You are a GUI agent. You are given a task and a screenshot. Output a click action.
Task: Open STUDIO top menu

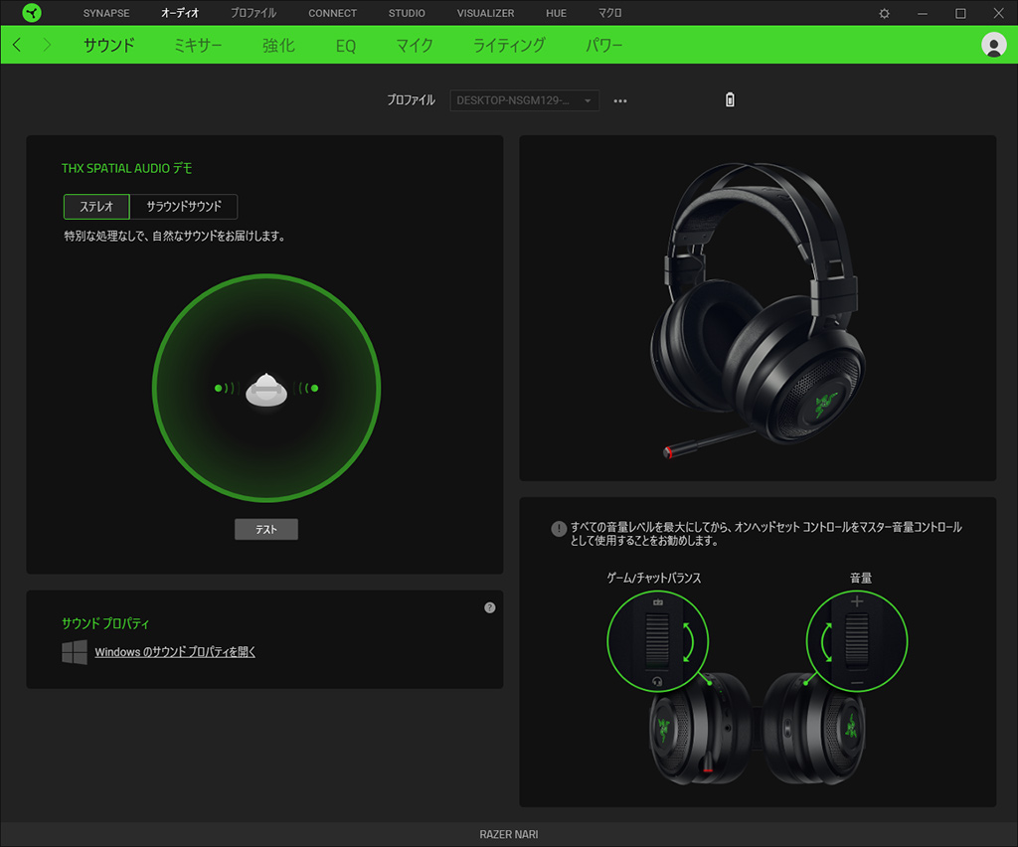pos(407,13)
